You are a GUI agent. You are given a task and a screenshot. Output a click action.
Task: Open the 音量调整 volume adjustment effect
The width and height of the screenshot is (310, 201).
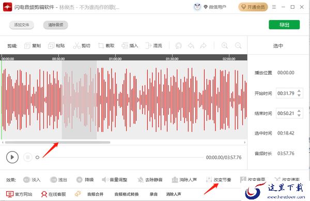tap(115, 180)
